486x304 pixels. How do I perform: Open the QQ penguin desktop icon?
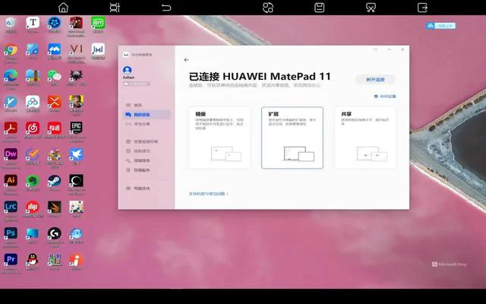click(33, 262)
